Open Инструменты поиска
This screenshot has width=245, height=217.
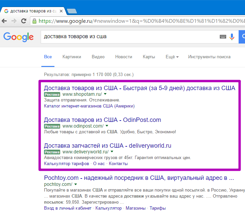[209, 57]
